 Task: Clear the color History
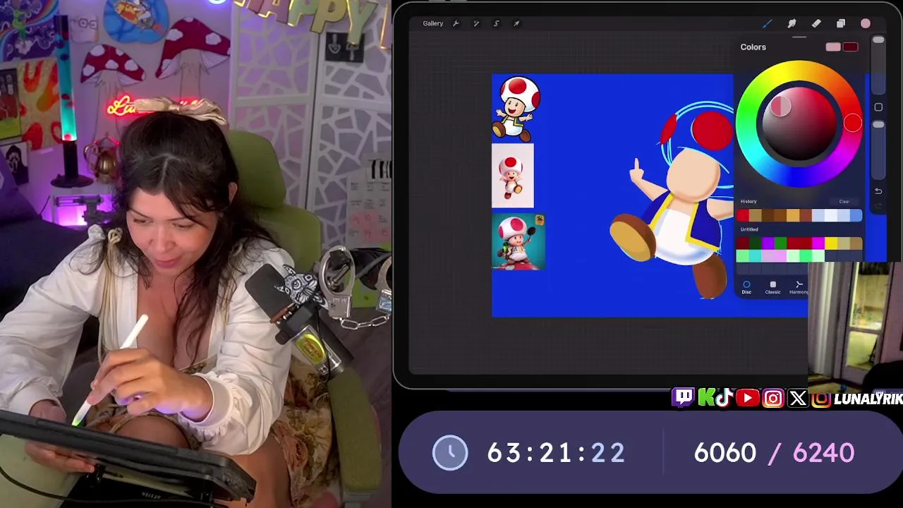(844, 202)
